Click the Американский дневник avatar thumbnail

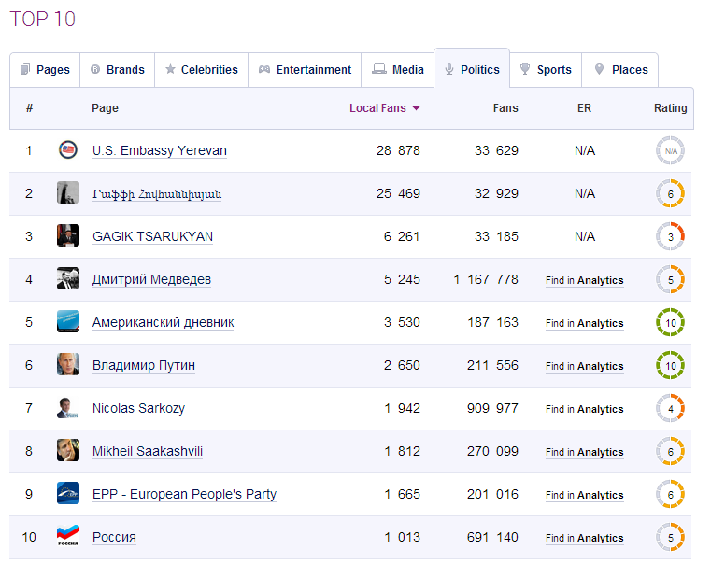click(68, 321)
